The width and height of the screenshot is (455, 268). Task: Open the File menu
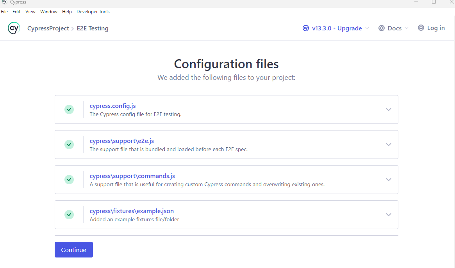pyautogui.click(x=4, y=12)
